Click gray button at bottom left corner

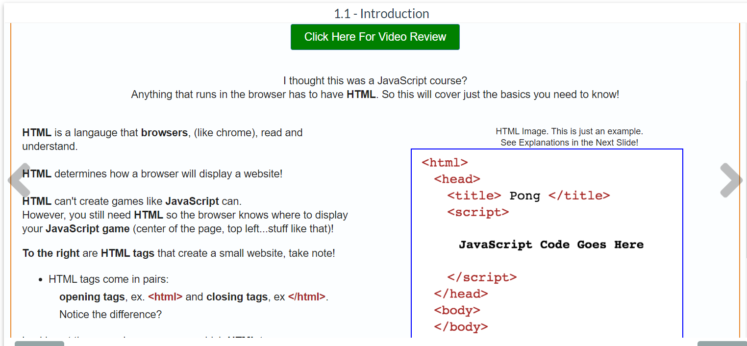pyautogui.click(x=39, y=344)
